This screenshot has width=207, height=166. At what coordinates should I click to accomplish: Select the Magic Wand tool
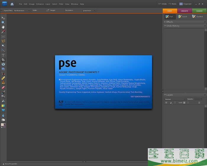[x=3, y=46]
